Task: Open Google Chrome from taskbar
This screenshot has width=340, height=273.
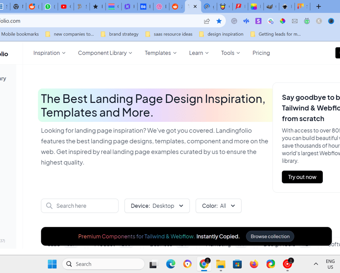Action: click(204, 264)
